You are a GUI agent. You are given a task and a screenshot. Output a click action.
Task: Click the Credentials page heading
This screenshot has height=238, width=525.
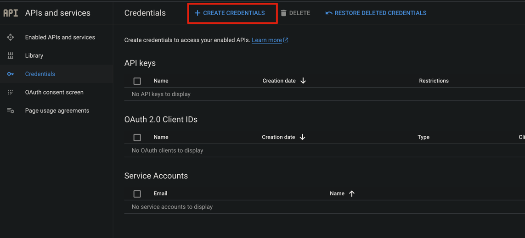click(145, 13)
